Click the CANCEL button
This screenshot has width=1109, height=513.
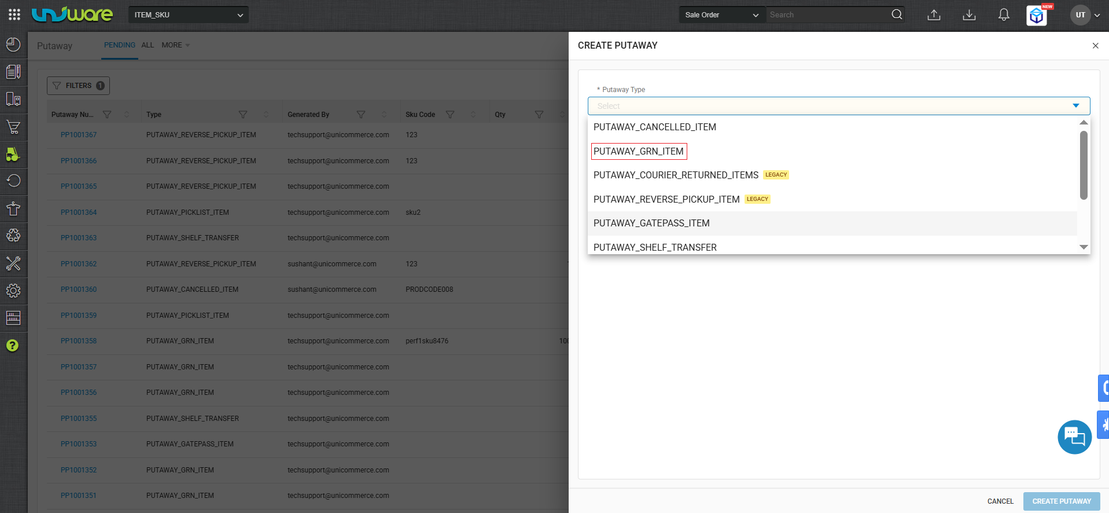pos(1000,501)
